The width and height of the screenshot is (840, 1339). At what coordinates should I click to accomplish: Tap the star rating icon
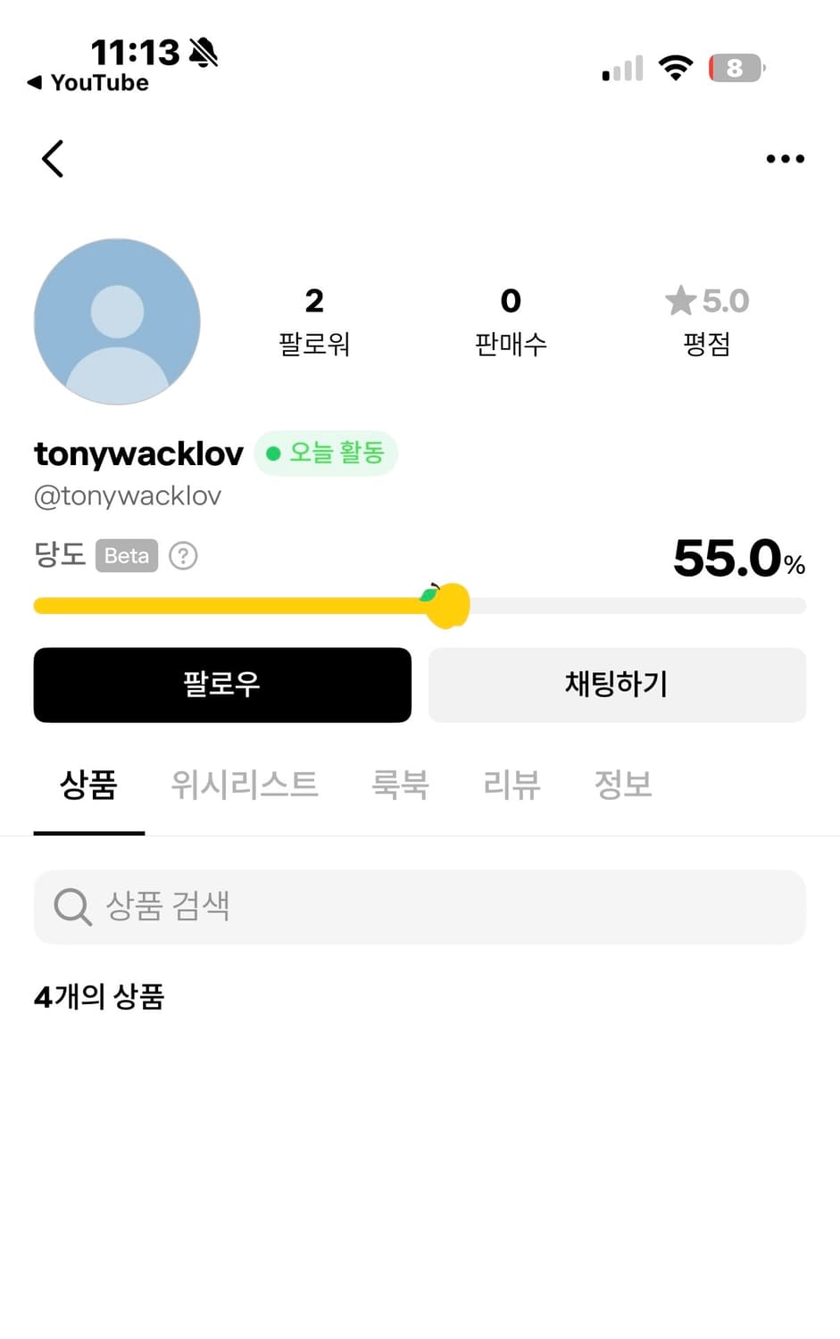[680, 301]
